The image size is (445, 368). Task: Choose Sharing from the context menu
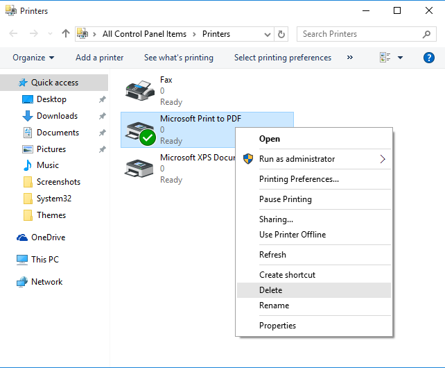coord(314,219)
